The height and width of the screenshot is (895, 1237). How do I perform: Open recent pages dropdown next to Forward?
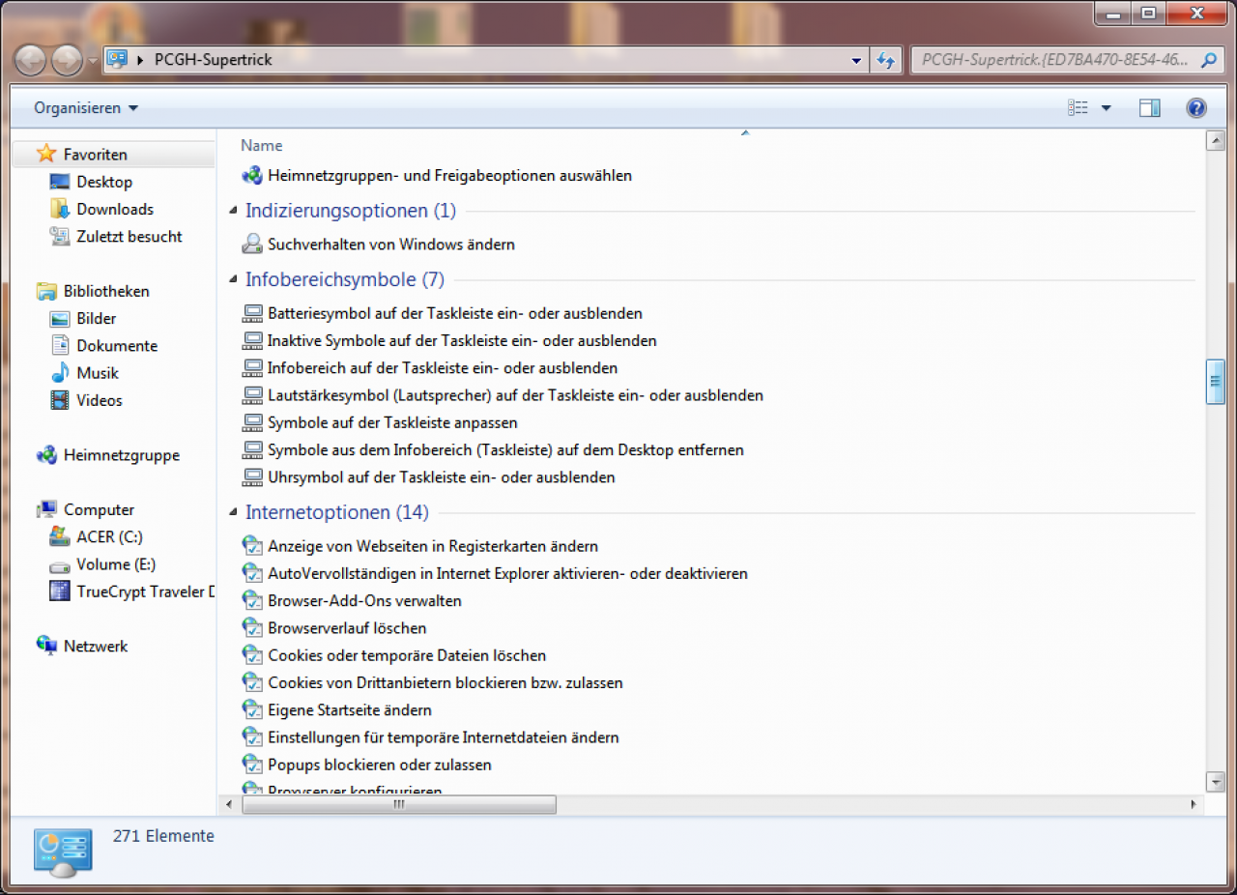[x=93, y=61]
